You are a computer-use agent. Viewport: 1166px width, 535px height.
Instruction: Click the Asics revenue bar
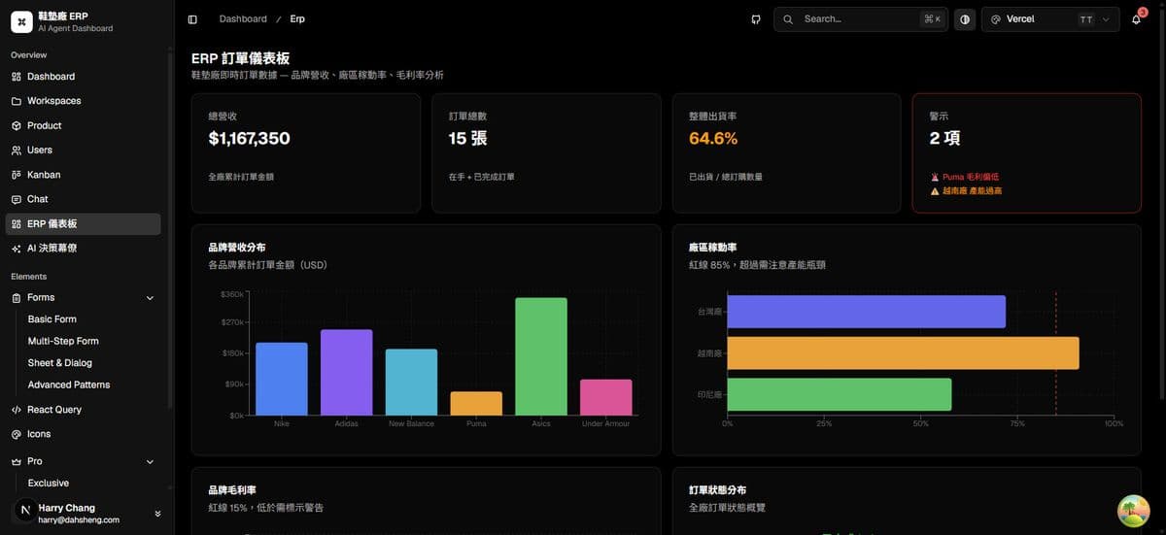pos(541,356)
